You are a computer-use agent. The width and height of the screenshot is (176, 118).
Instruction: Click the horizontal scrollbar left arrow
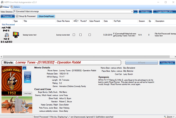1,57
